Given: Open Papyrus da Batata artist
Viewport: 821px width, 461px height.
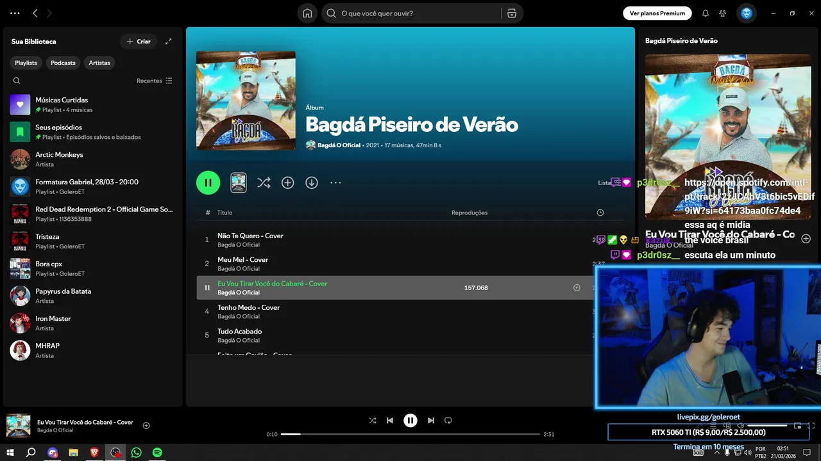Looking at the screenshot, I should click(x=93, y=296).
